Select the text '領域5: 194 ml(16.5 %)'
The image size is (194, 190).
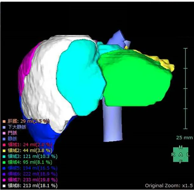click(32, 168)
